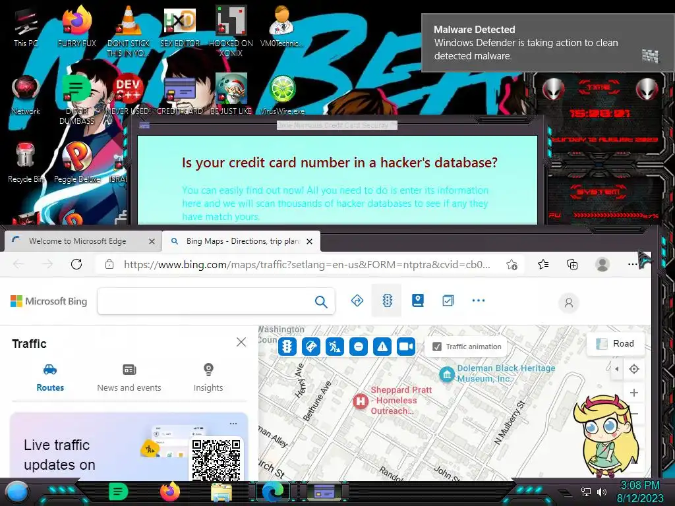The height and width of the screenshot is (506, 675).
Task: Click the QR code on traffic card
Action: [216, 459]
